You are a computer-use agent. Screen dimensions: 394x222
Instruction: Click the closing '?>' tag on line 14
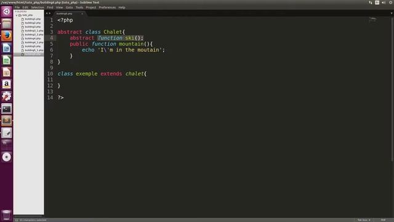coord(60,97)
